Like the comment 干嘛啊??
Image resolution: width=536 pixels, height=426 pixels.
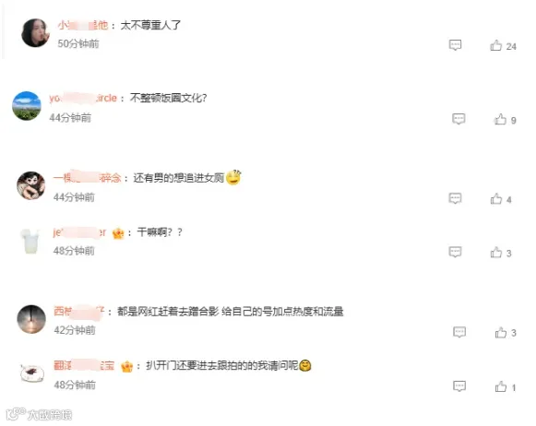(496, 253)
